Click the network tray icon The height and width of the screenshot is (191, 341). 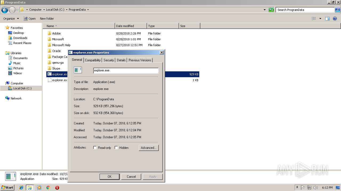(x=309, y=188)
